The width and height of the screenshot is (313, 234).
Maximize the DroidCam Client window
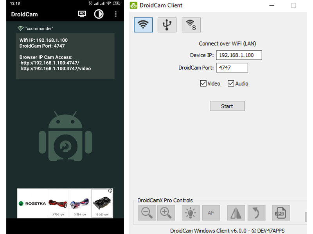tap(293, 5)
